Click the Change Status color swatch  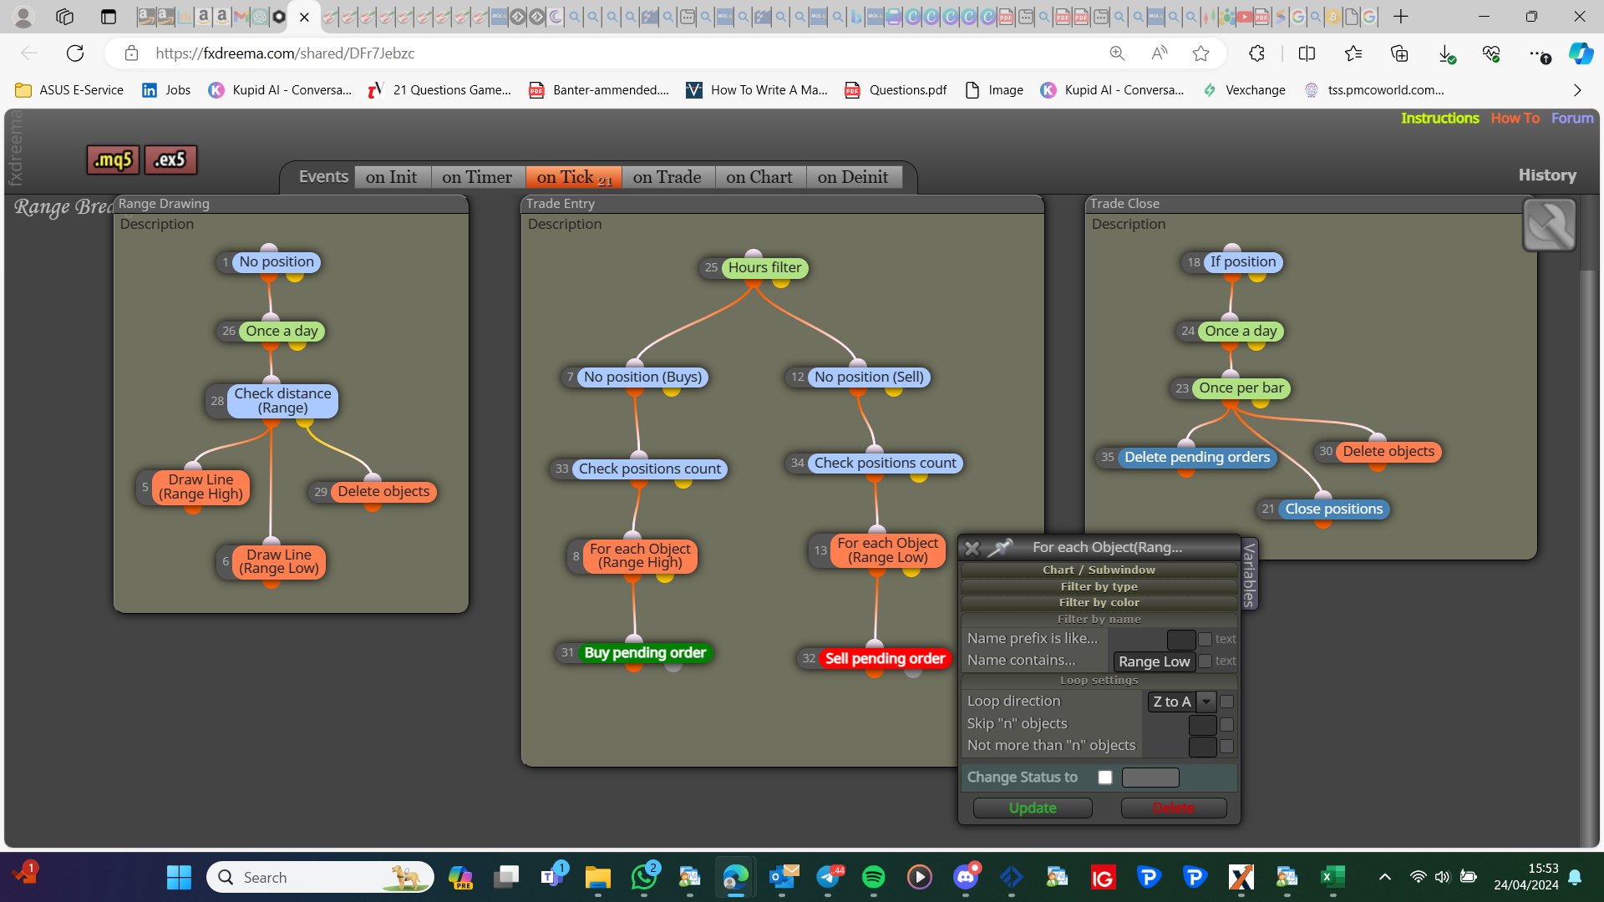(x=1150, y=778)
